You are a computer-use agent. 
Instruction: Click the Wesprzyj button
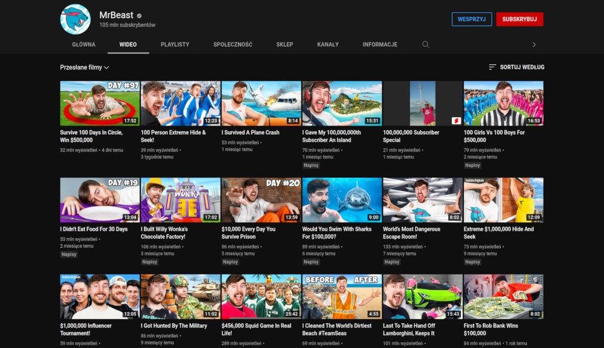pos(472,19)
